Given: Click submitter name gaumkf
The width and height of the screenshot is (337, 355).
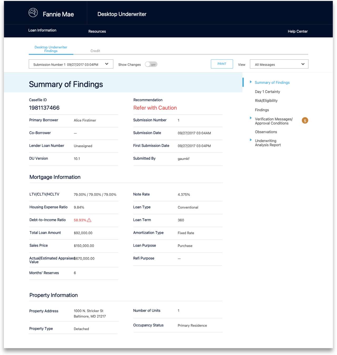Looking at the screenshot, I should pos(183,159).
